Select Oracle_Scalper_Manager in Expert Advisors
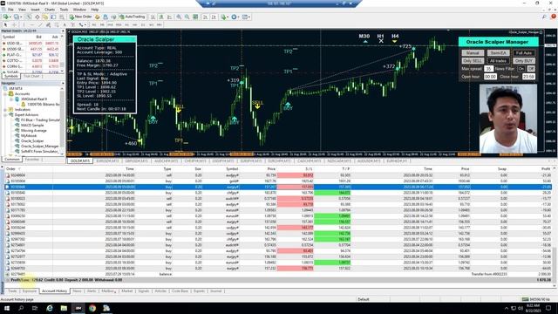The image size is (558, 314). (39, 146)
